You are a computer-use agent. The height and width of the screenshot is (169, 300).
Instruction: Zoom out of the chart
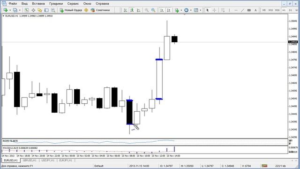pyautogui.click(x=153, y=10)
